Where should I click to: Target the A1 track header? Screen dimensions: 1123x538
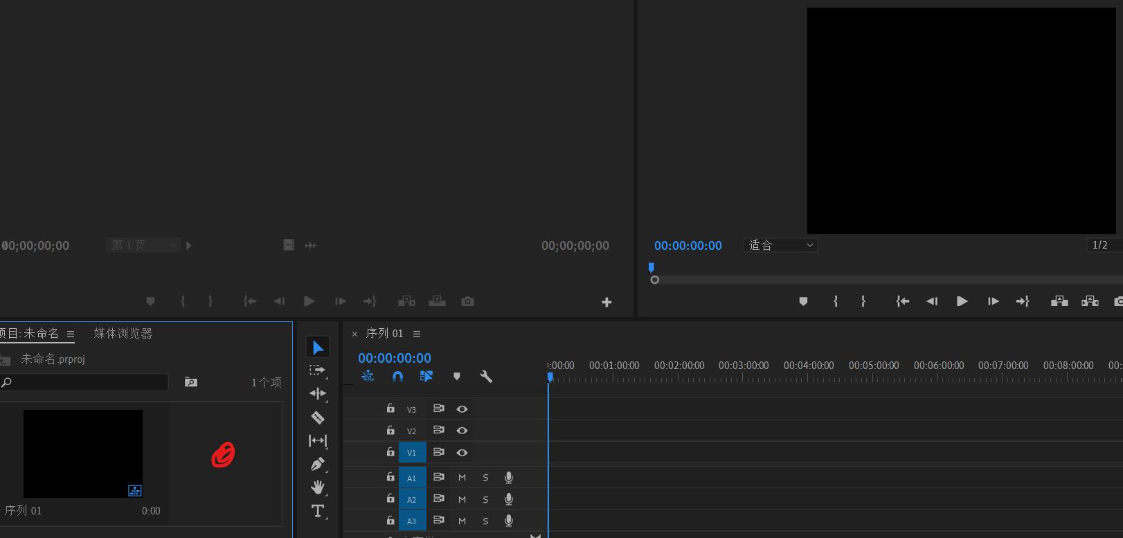point(412,478)
